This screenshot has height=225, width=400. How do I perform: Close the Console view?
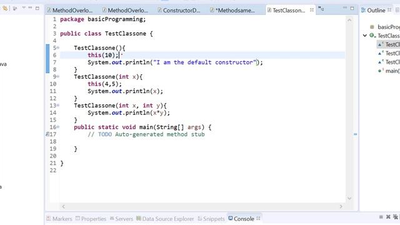258,218
